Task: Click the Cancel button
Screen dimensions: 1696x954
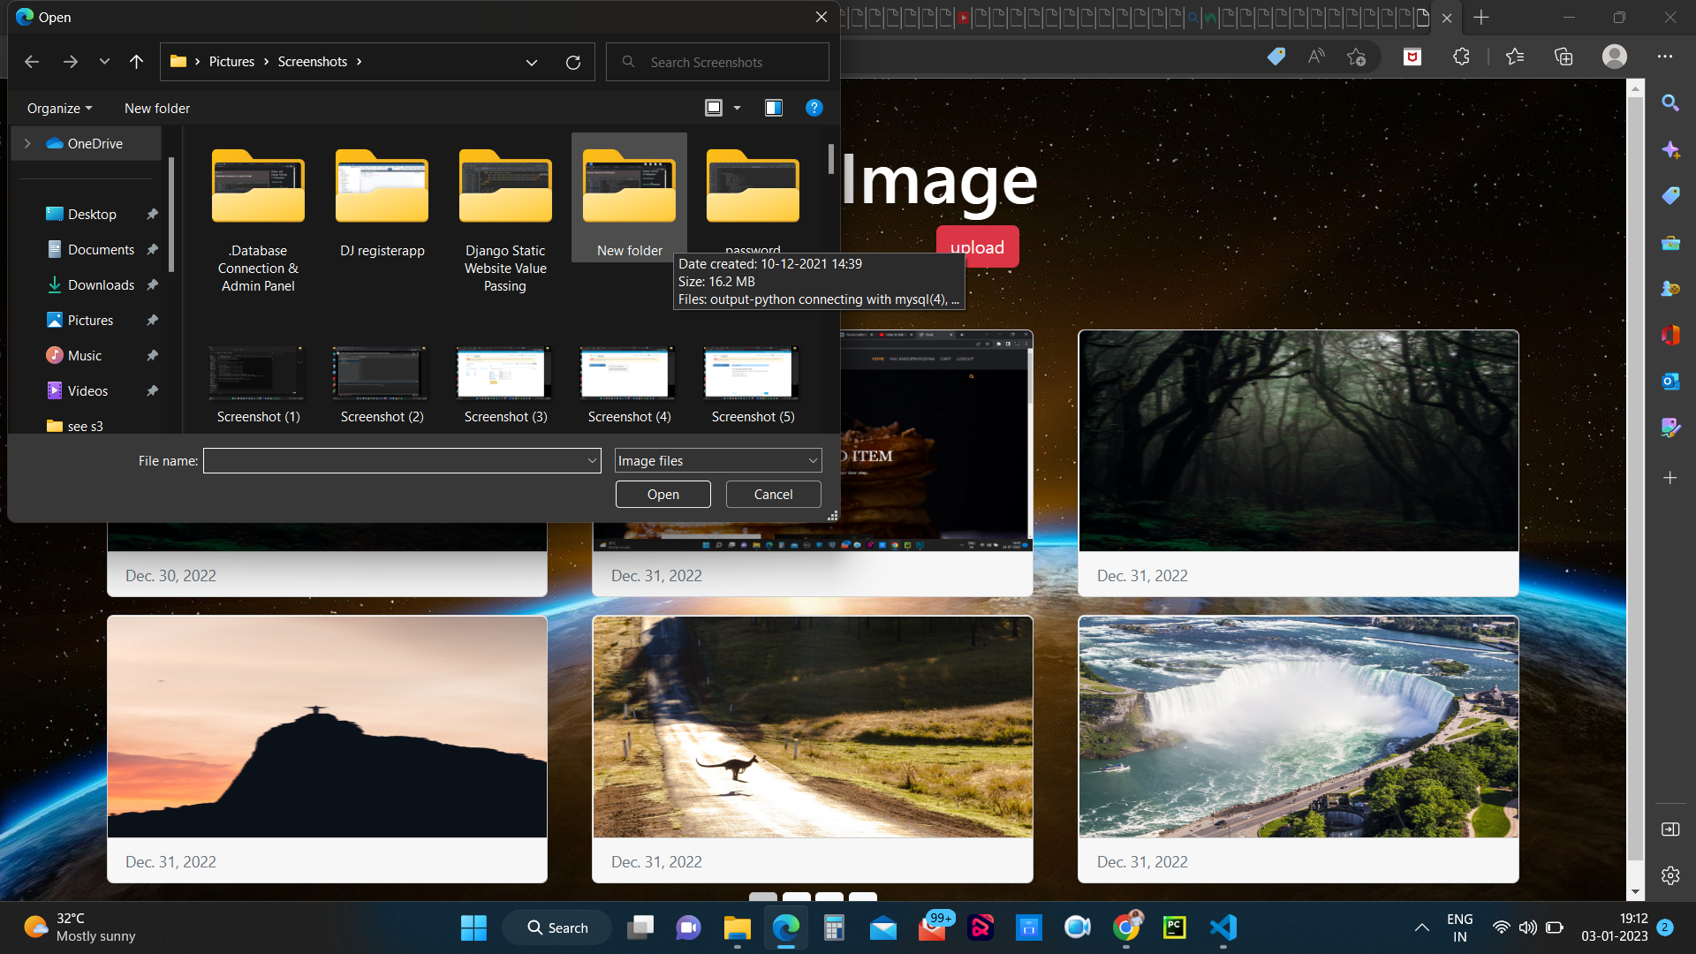Action: [x=773, y=494]
